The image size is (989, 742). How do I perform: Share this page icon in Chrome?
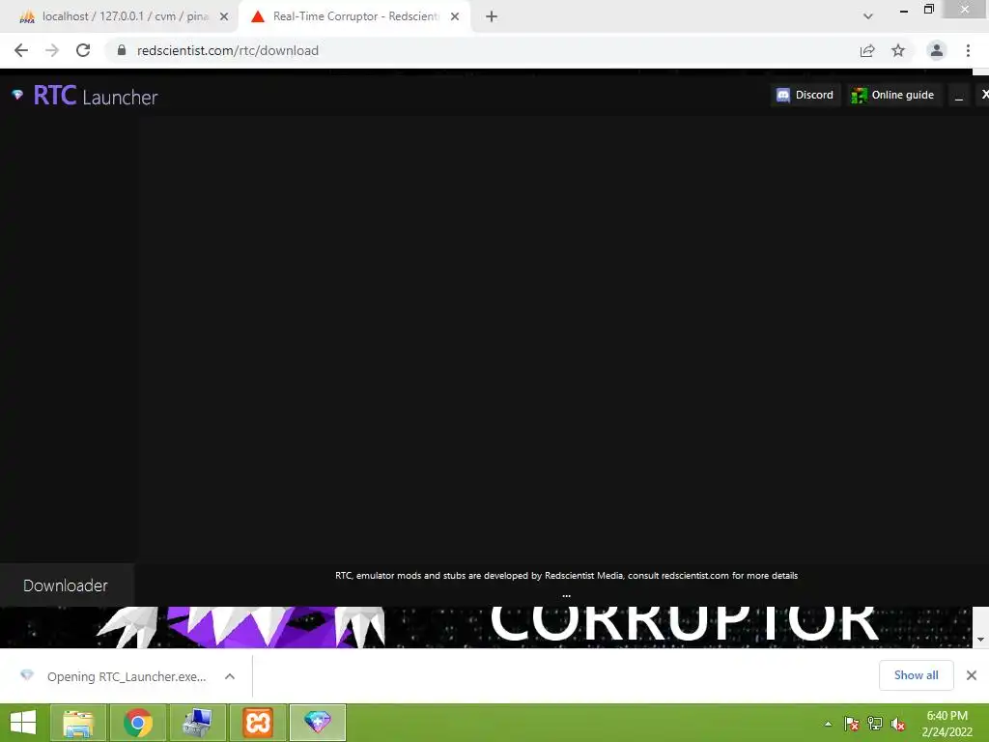867,50
